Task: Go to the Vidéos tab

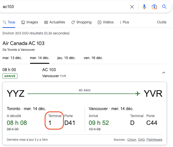Action: coord(106,22)
